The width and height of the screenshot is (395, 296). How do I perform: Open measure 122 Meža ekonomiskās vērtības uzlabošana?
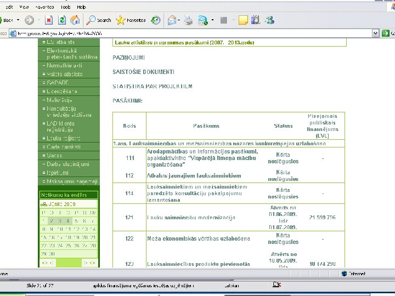(x=199, y=238)
